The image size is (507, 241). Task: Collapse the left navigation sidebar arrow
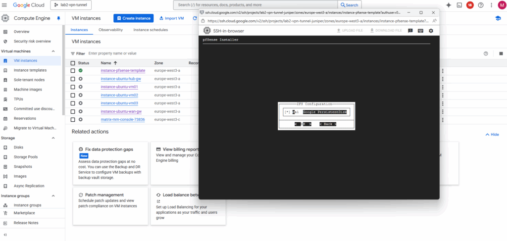point(5,235)
